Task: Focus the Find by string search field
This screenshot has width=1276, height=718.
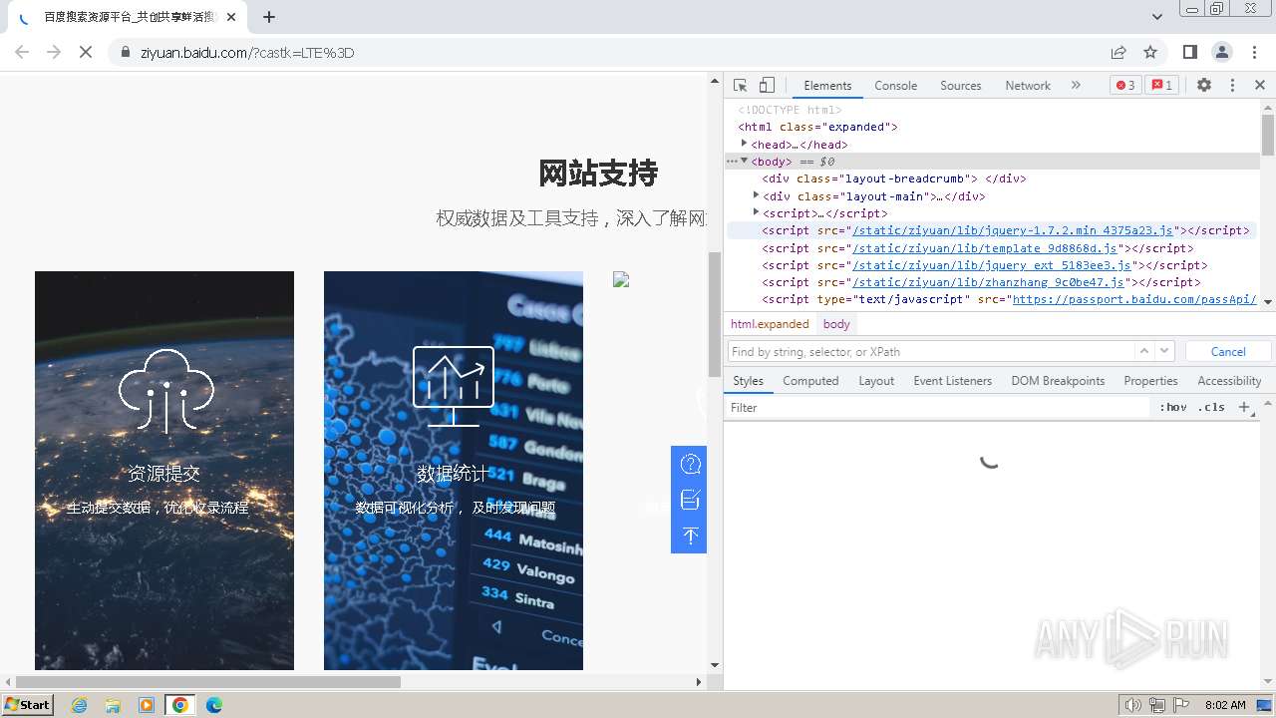Action: tap(930, 352)
